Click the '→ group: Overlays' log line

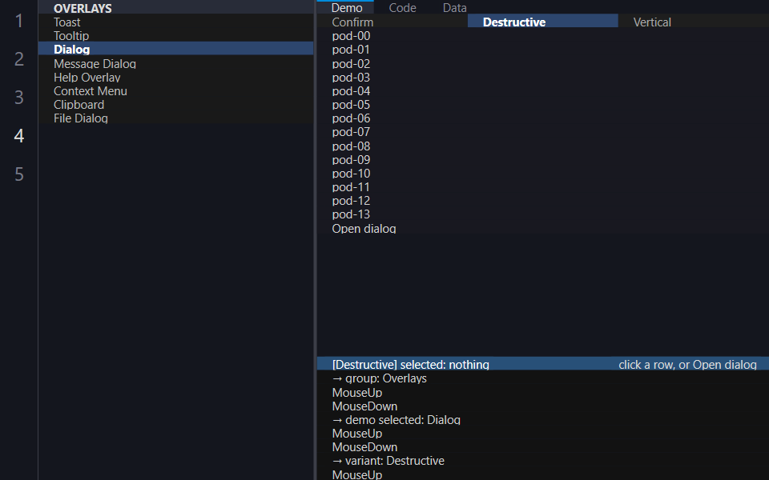379,378
